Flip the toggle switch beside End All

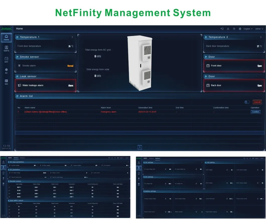(x=247, y=102)
